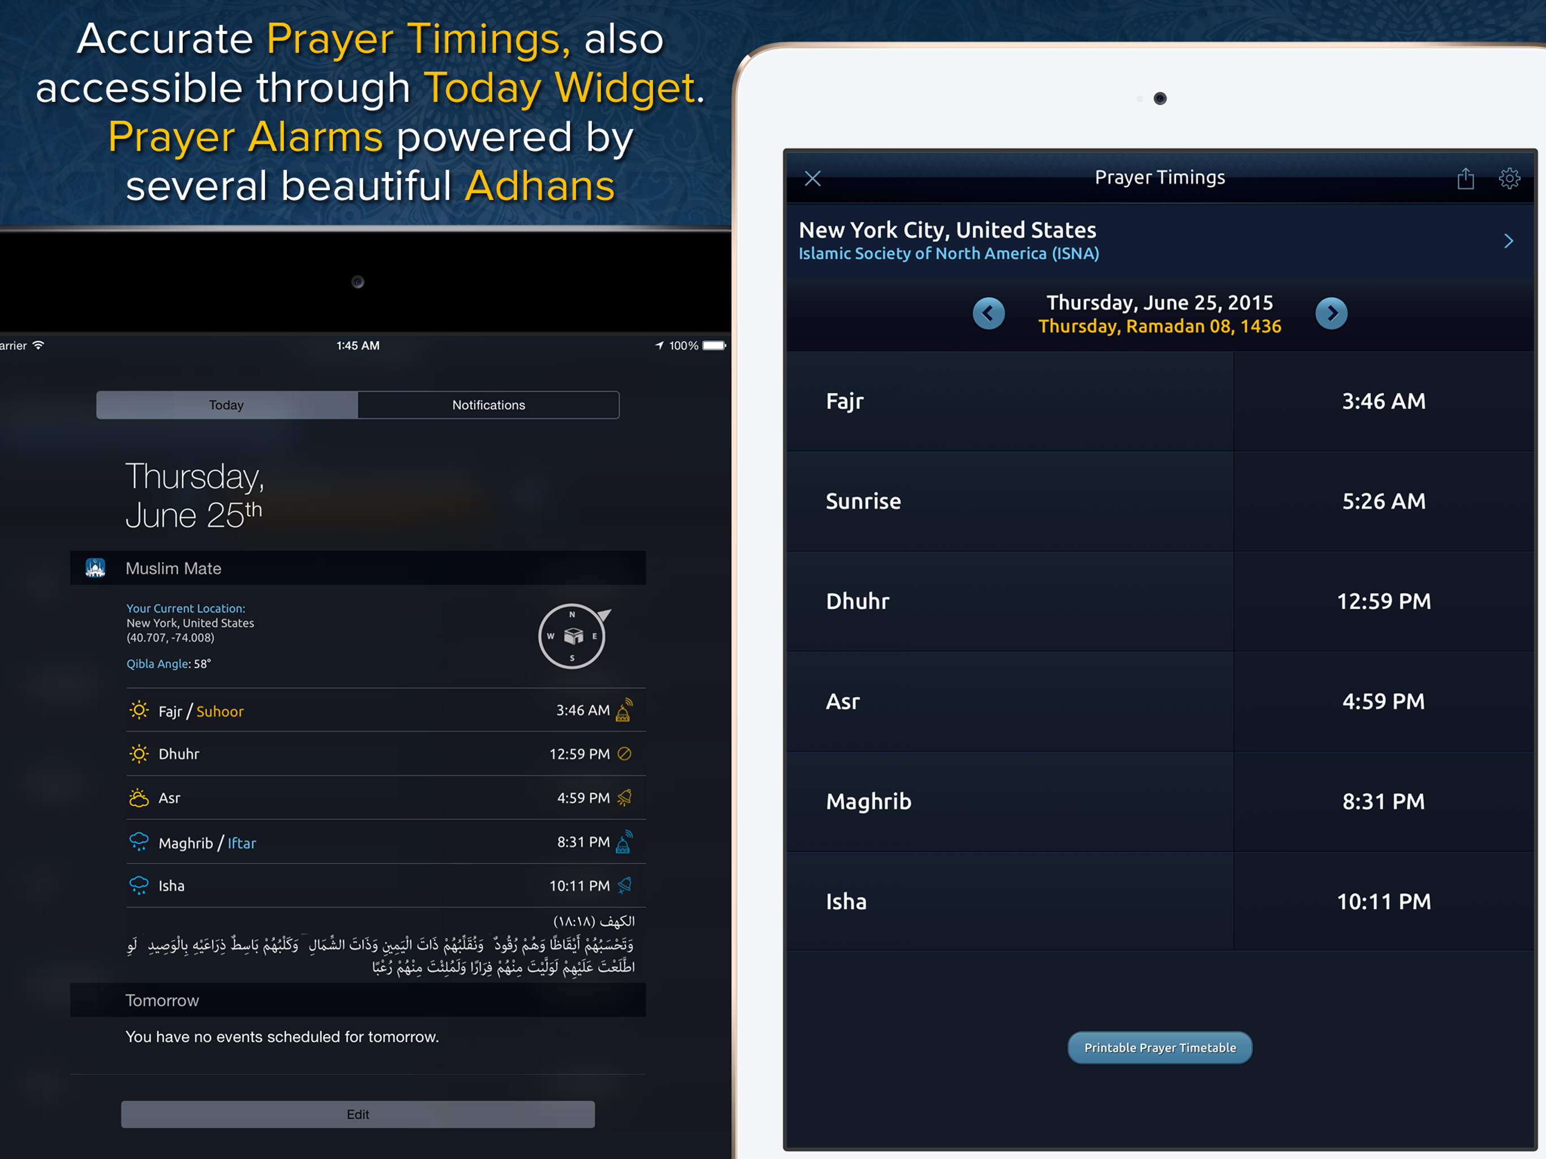Viewport: 1546px width, 1159px height.
Task: Click the 1:45 AM status bar clock
Action: 358,345
